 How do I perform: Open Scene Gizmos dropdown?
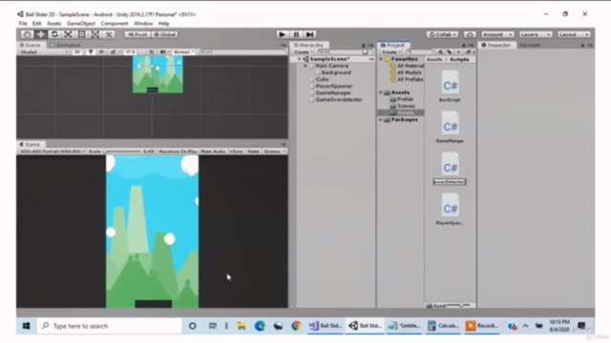(184, 52)
